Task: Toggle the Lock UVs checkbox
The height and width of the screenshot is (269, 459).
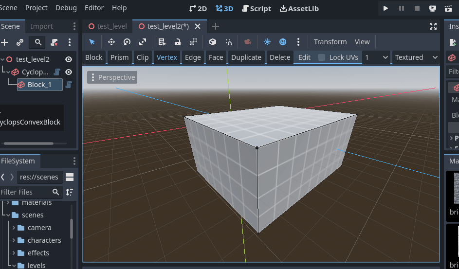Action: pyautogui.click(x=322, y=57)
